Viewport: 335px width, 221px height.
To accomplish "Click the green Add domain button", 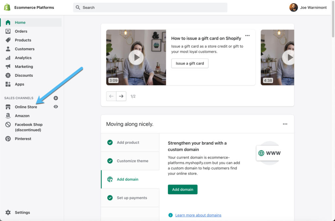I will coord(183,190).
